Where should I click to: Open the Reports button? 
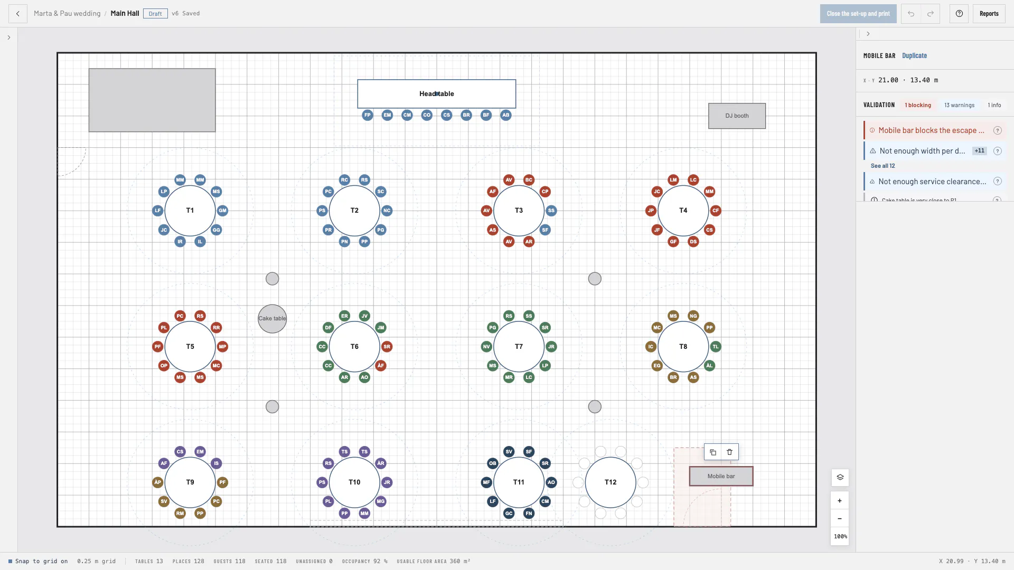989,14
